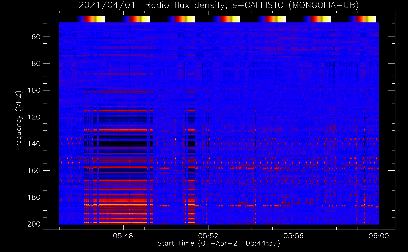The height and width of the screenshot is (252, 408).
Task: Click the 80 frequency tick label
Action: [x=36, y=64]
